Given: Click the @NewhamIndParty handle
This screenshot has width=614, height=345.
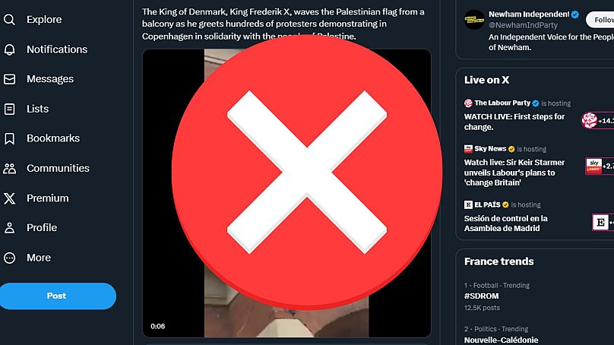Looking at the screenshot, I should (x=523, y=25).
